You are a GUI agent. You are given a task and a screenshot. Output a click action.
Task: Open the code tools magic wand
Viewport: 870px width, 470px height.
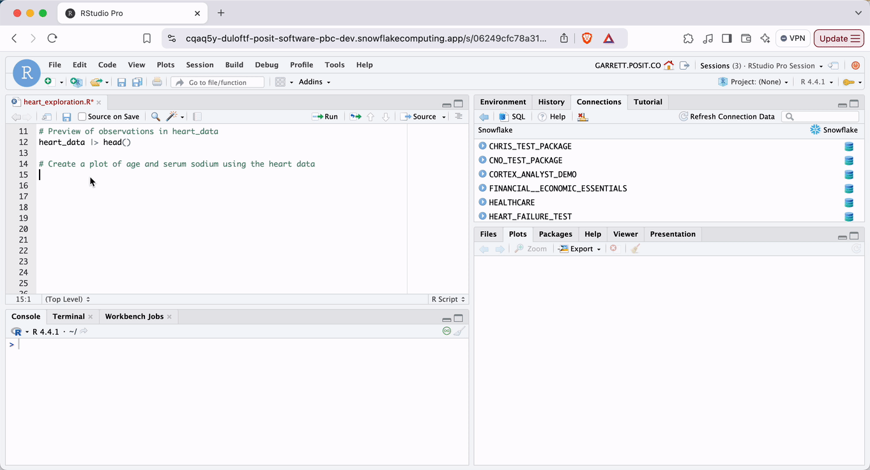pos(172,117)
